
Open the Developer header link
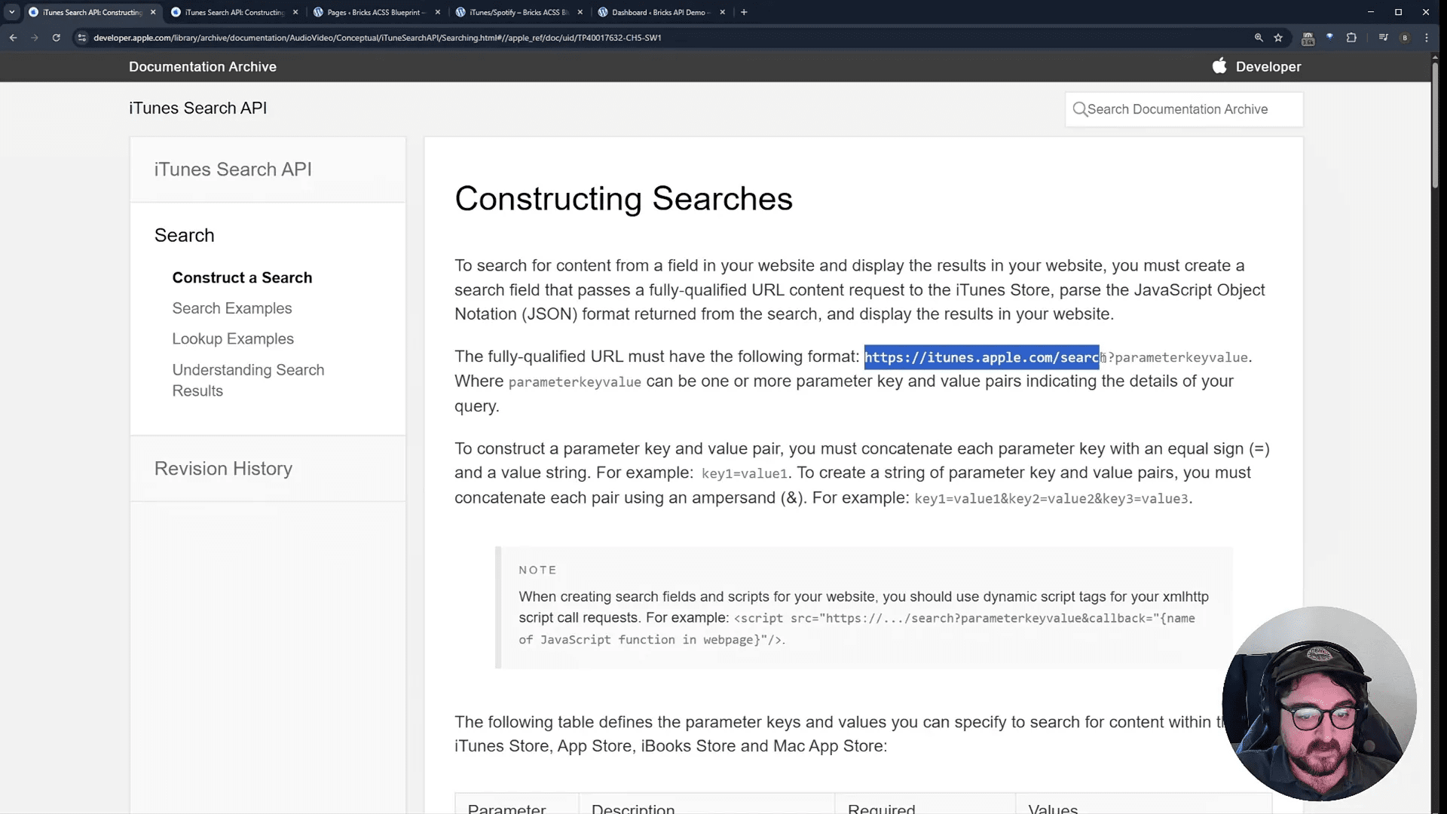pos(1268,66)
